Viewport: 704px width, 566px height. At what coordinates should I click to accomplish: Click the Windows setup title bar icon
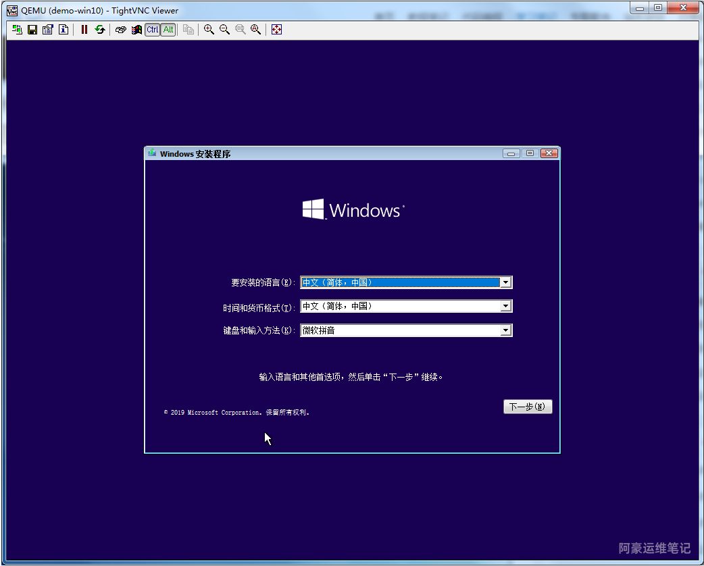tap(152, 153)
